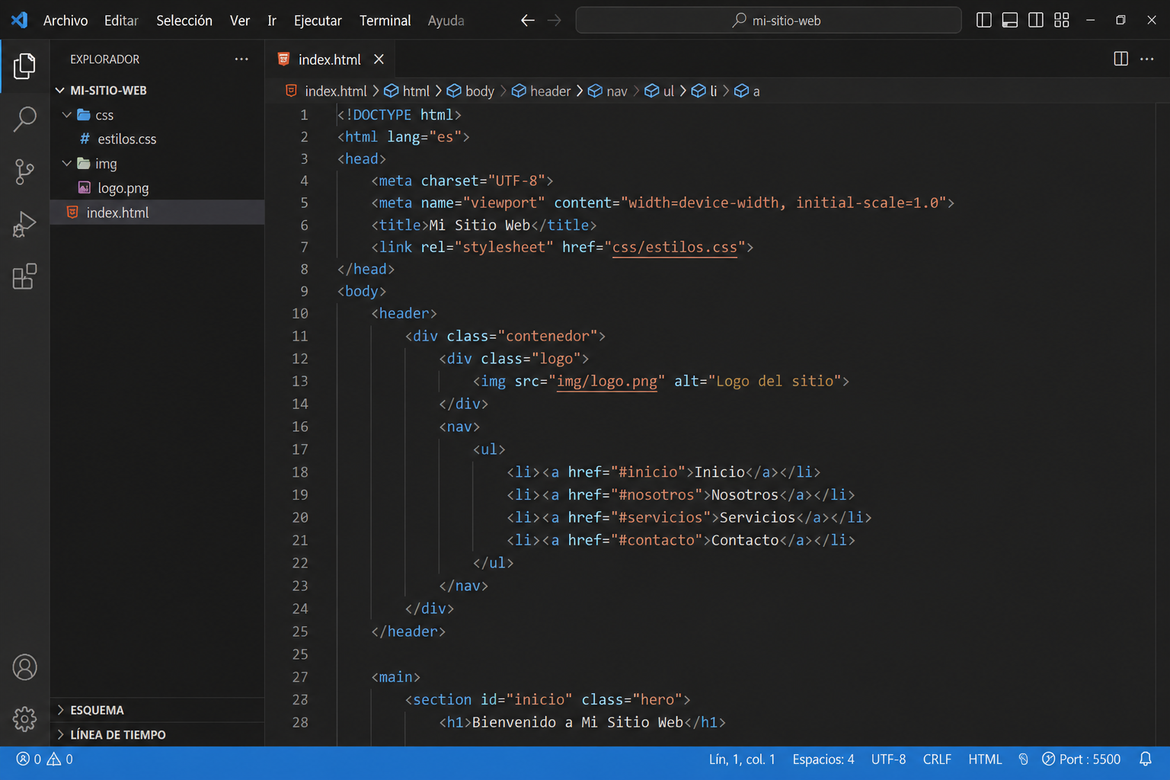Open the Extensions view
This screenshot has width=1170, height=780.
click(x=24, y=277)
